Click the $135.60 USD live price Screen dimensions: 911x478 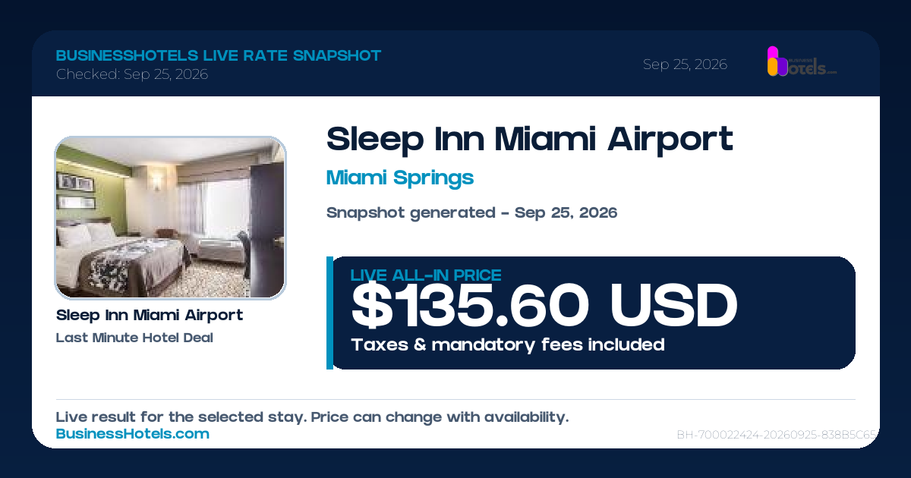(x=544, y=306)
